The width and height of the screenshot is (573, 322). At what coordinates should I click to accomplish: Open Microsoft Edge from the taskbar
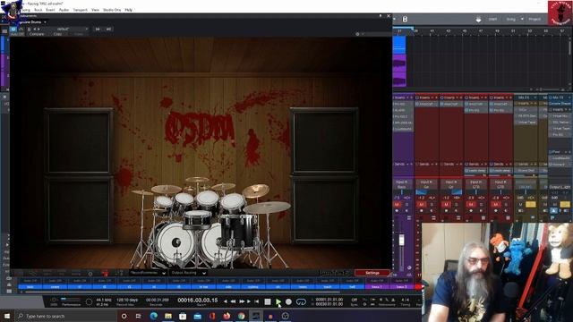pyautogui.click(x=153, y=316)
